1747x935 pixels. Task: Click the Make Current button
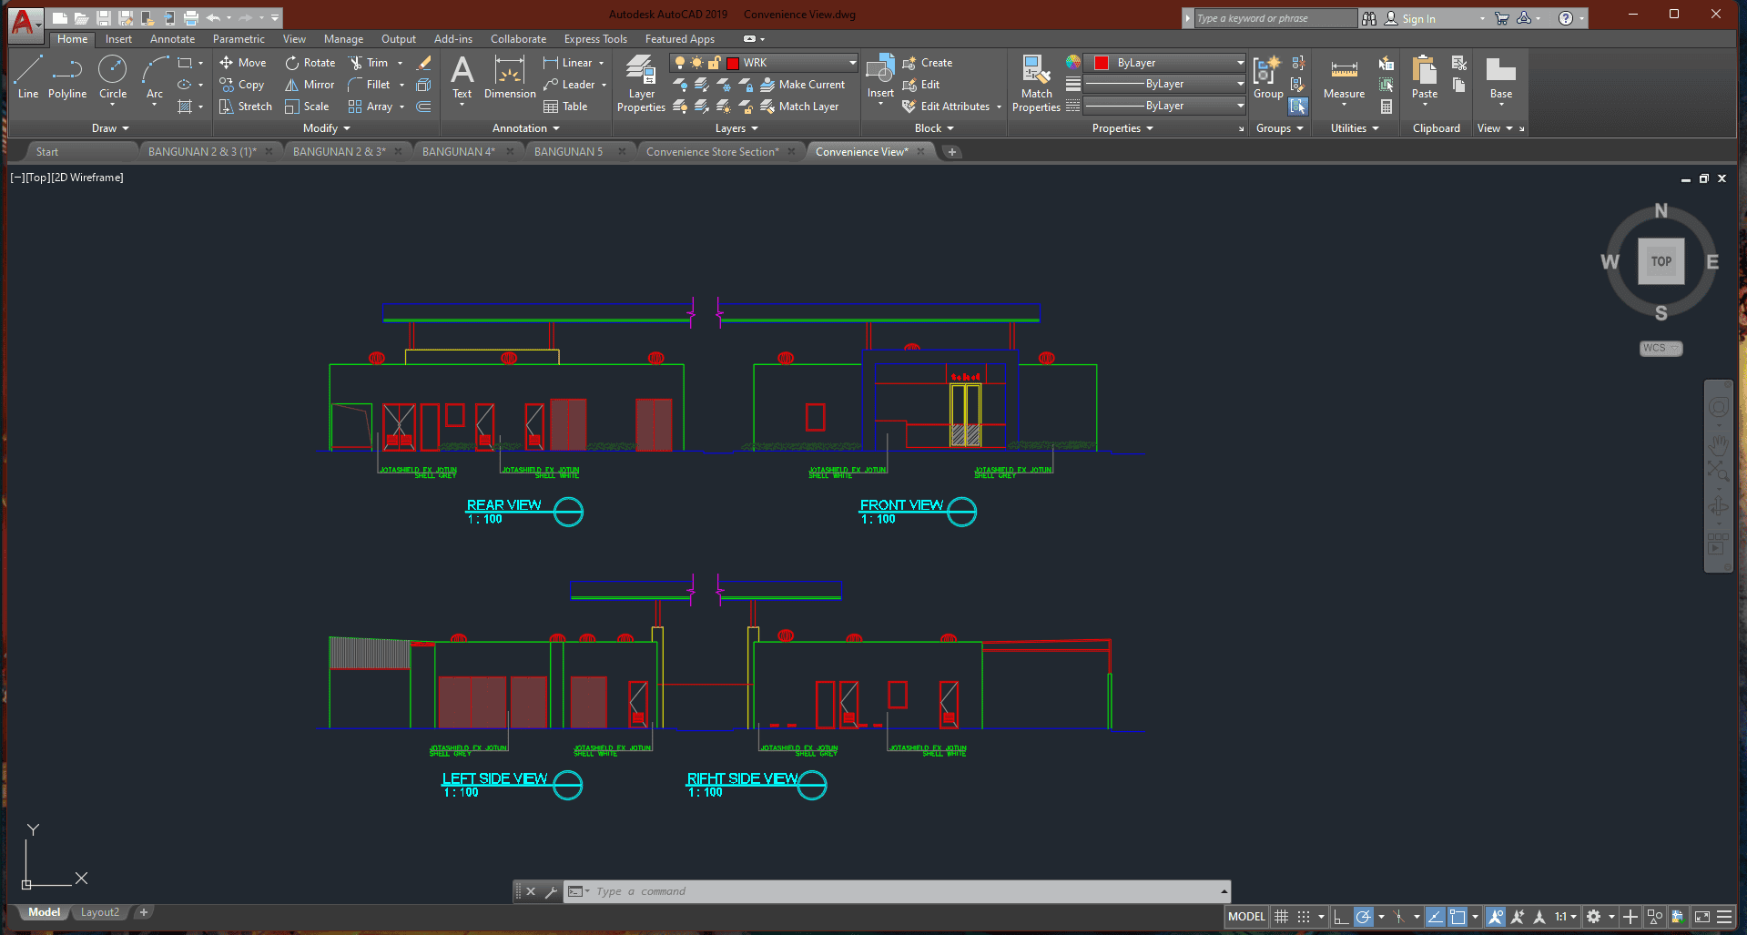[x=805, y=84]
